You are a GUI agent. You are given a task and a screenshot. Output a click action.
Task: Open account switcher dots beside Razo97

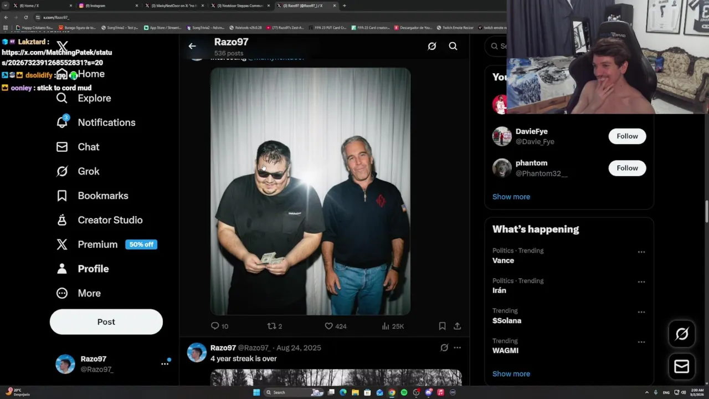[x=165, y=364]
